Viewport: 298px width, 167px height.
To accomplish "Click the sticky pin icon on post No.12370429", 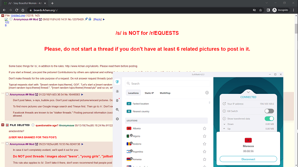I will click(86, 19).
